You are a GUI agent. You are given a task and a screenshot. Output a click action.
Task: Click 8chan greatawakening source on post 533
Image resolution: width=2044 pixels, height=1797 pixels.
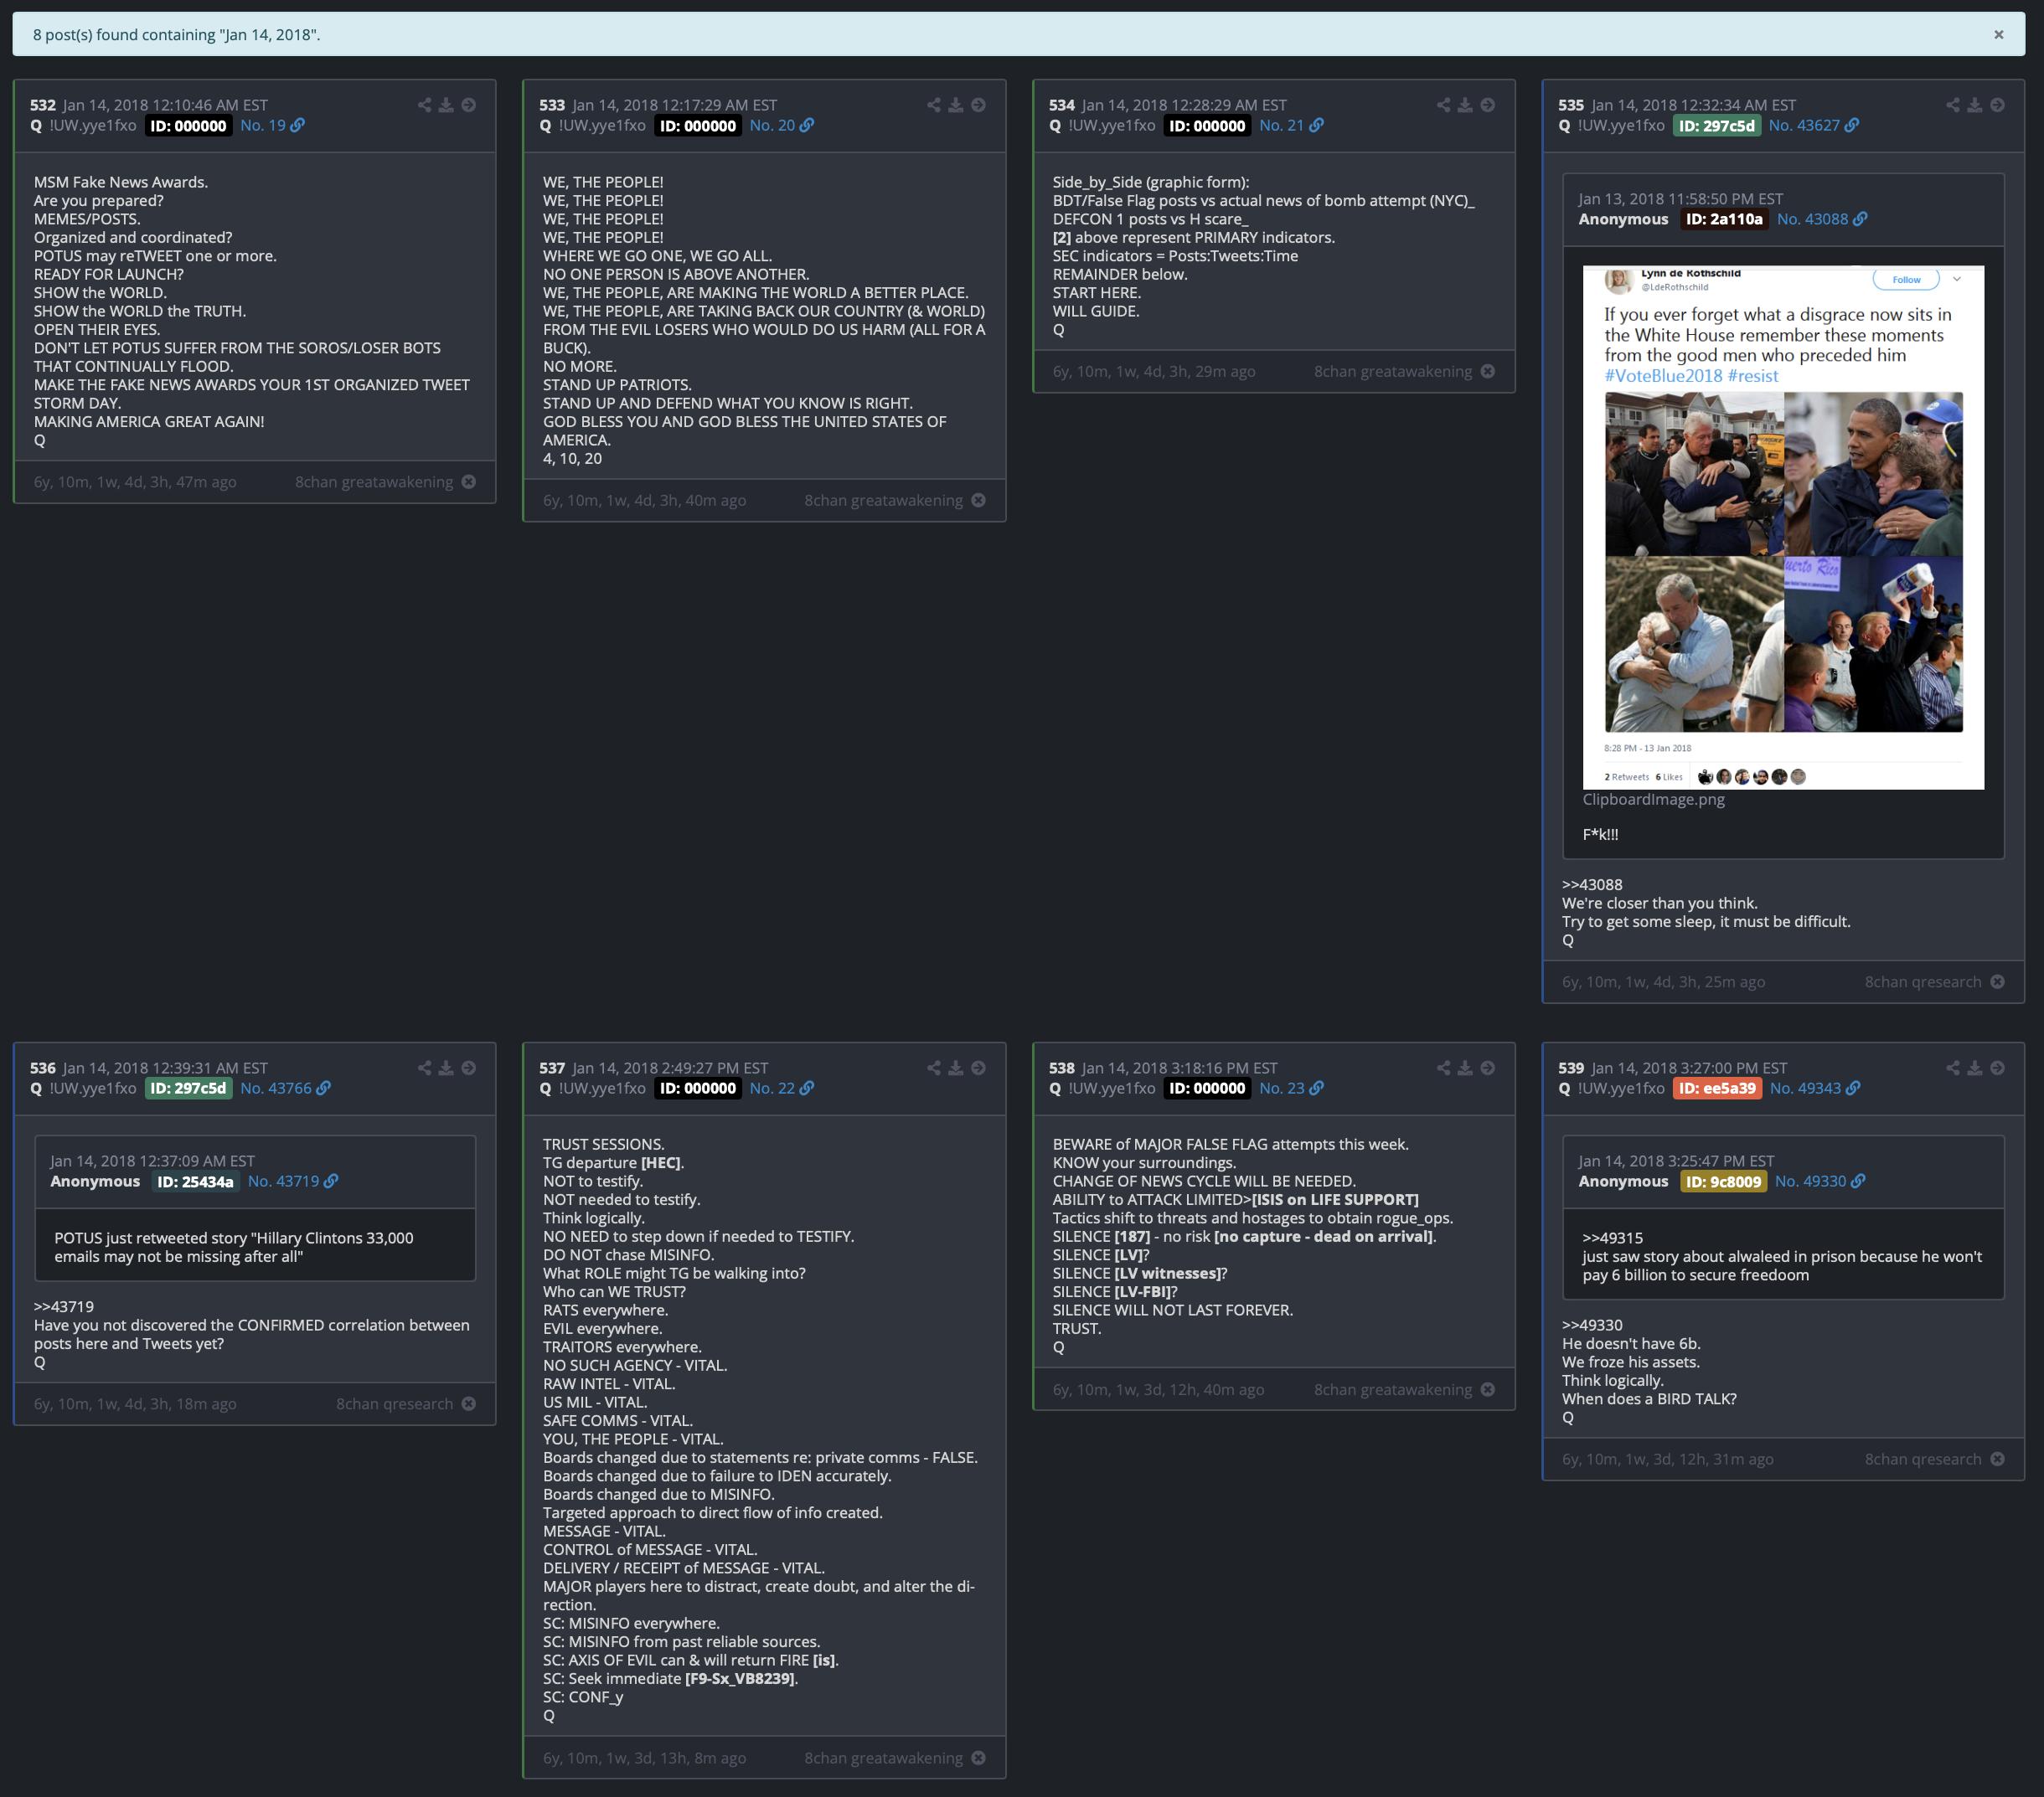tap(883, 501)
